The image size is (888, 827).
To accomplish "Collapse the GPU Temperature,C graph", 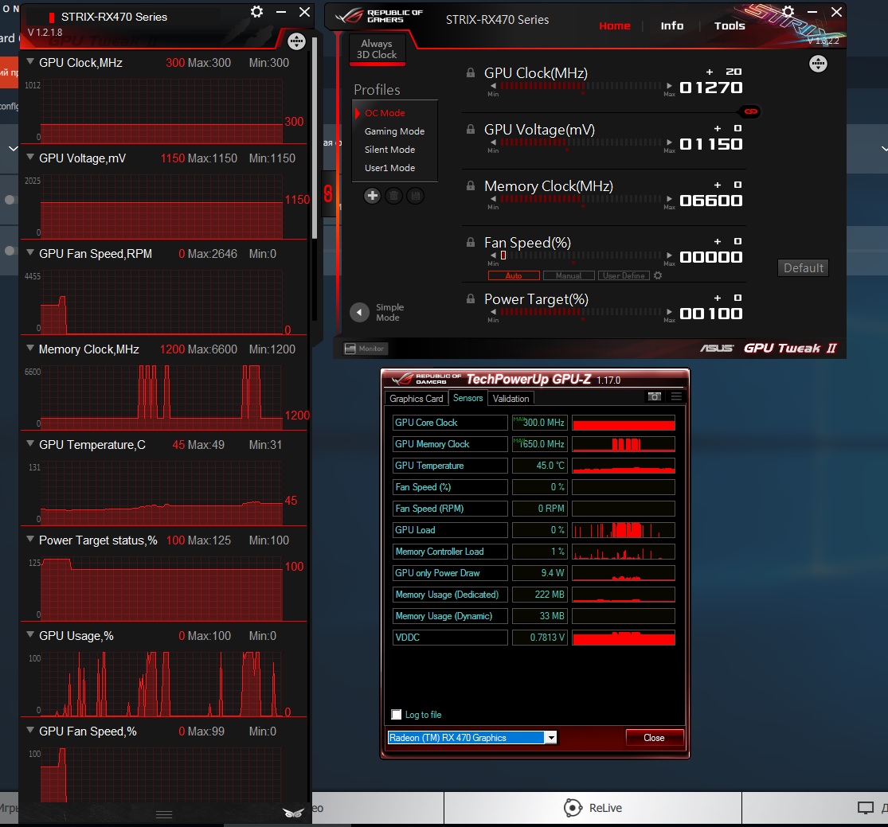I will coord(30,444).
